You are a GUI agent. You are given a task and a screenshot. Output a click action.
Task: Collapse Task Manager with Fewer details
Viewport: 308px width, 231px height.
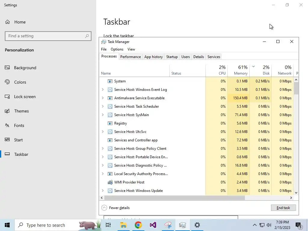point(115,208)
